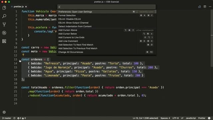Viewport: 213px width, 120px height.
Task: Click '.reduce' call on line 22
Action: (x=33, y=95)
